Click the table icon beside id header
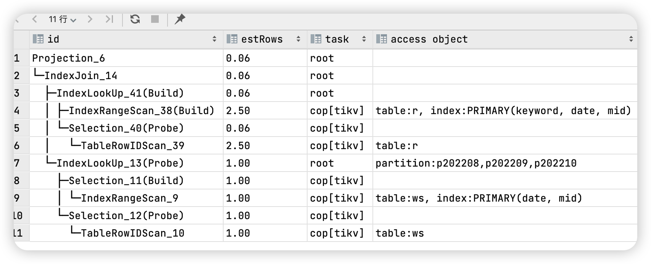 [38, 39]
